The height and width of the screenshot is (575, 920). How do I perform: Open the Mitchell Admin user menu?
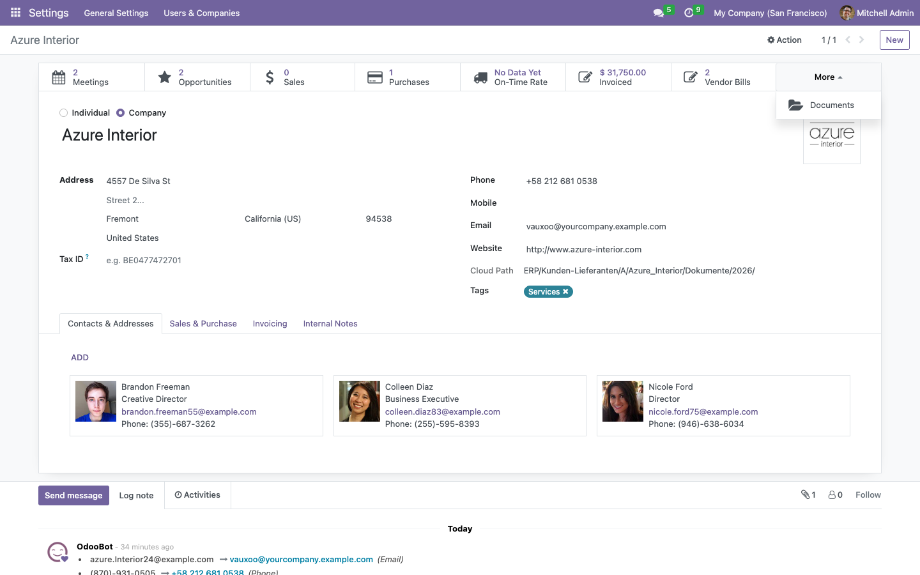pyautogui.click(x=877, y=13)
